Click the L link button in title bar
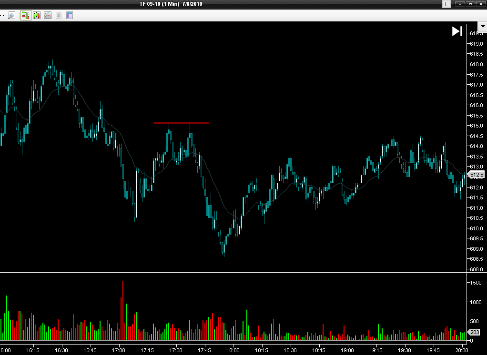This screenshot has width=487, height=355. pyautogui.click(x=446, y=4)
